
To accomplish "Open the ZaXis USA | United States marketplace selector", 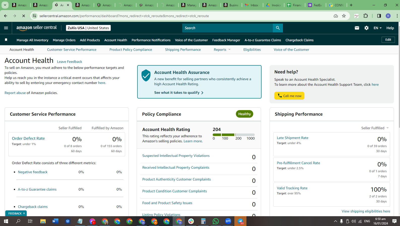I will point(88,28).
